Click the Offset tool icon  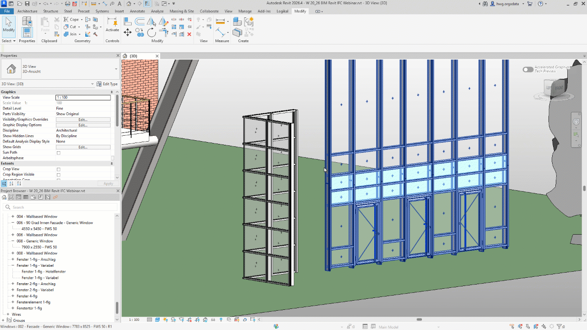point(140,22)
